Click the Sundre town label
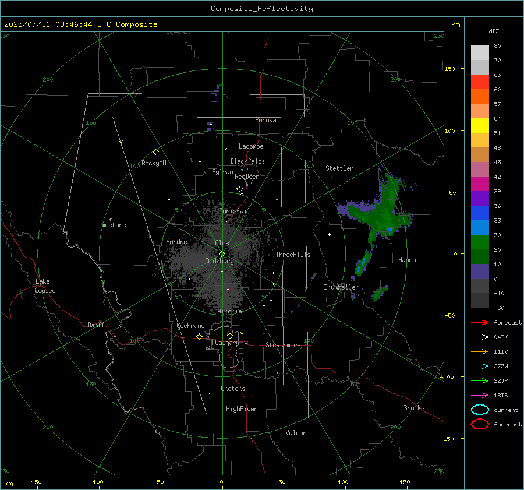Image resolution: width=524 pixels, height=490 pixels. pos(176,241)
